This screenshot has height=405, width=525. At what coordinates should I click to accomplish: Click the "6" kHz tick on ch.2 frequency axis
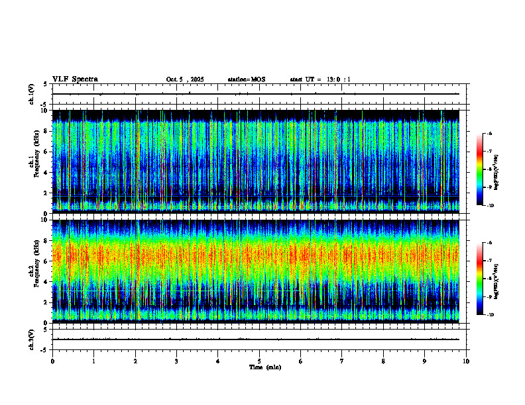(x=46, y=261)
